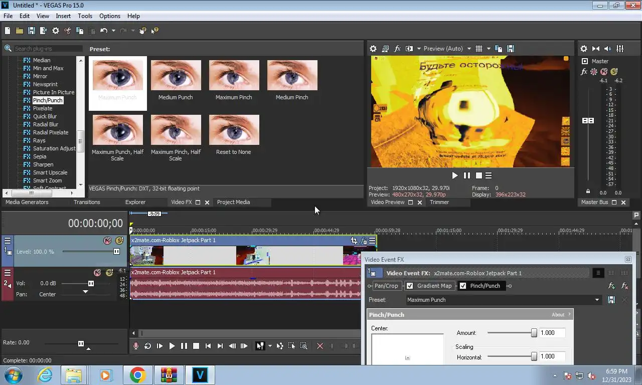Image resolution: width=642 pixels, height=385 pixels.
Task: Save preview snapshot to file icon
Action: (511, 49)
